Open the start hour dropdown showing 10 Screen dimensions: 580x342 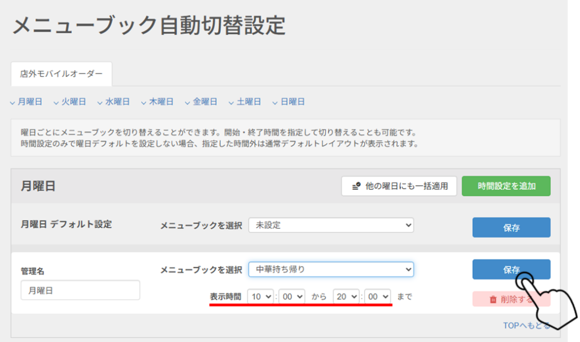click(x=260, y=296)
